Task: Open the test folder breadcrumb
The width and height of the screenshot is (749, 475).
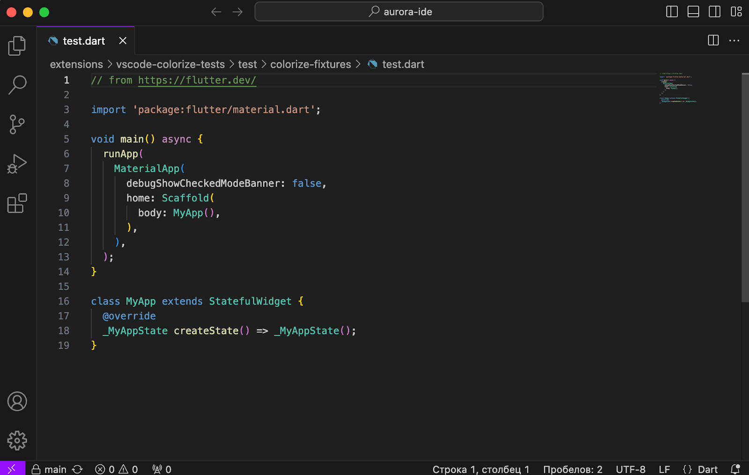Action: point(247,64)
